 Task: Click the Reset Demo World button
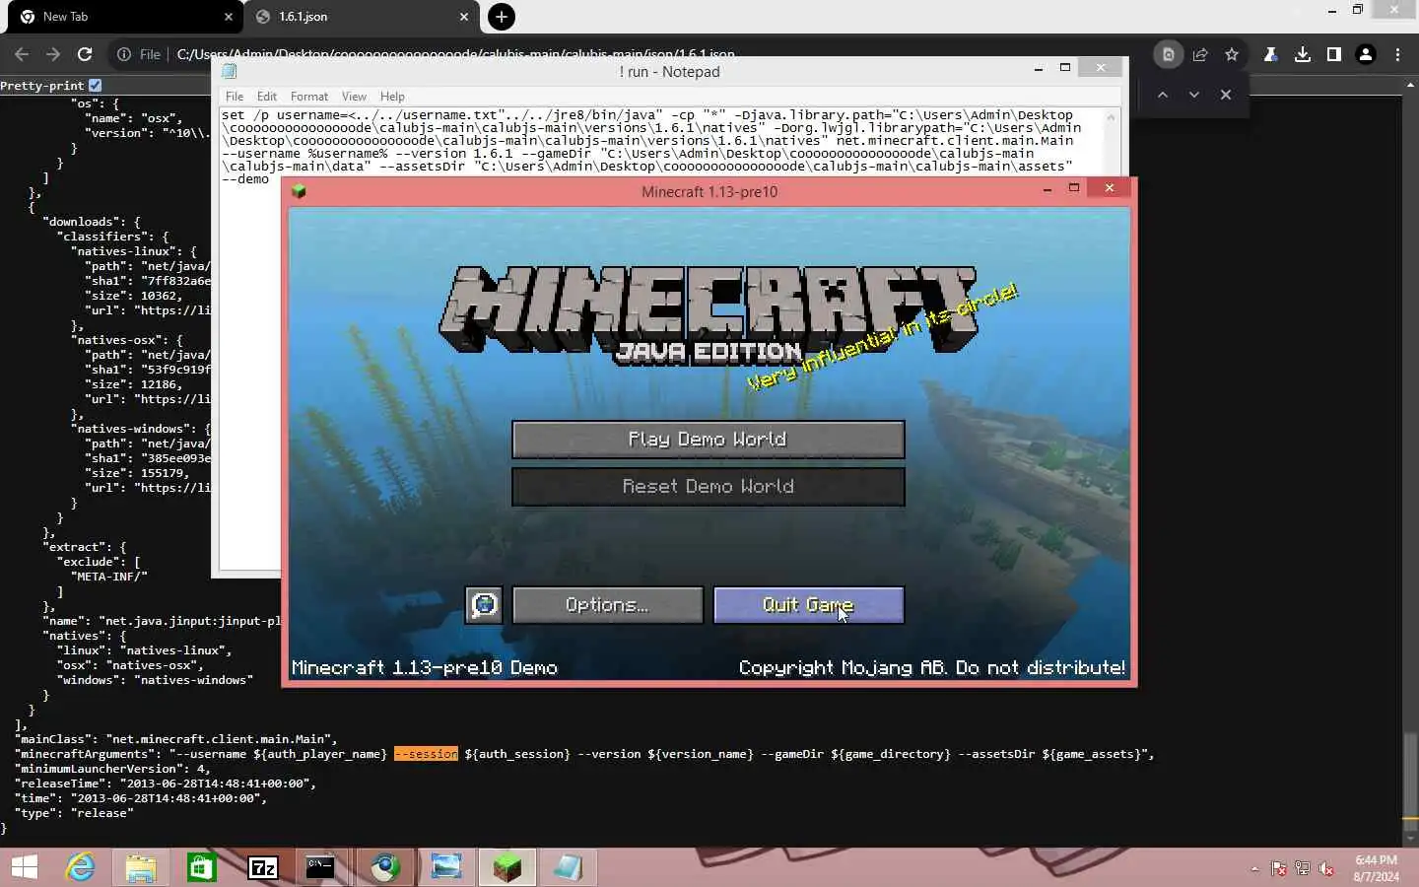point(708,487)
